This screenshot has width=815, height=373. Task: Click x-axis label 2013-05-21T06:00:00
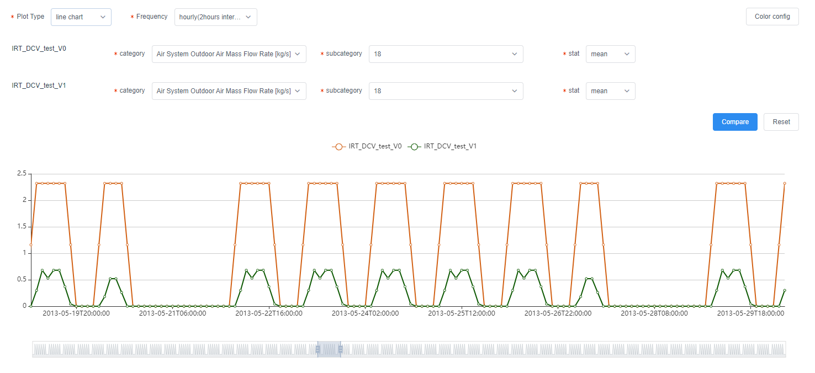(x=172, y=313)
